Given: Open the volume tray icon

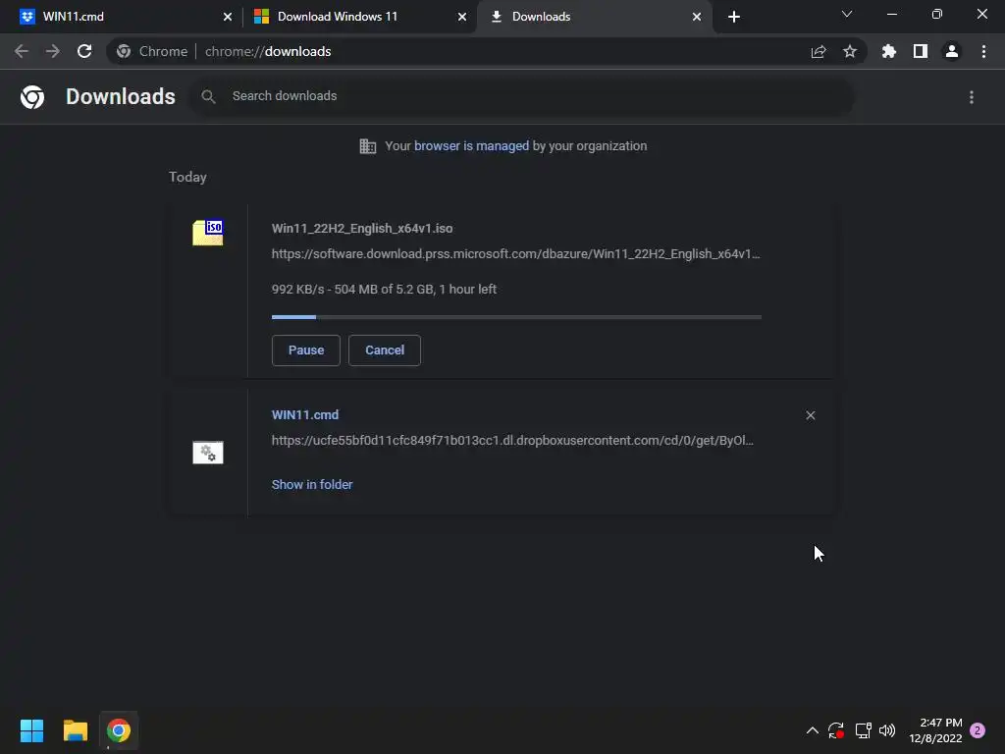Looking at the screenshot, I should [887, 730].
